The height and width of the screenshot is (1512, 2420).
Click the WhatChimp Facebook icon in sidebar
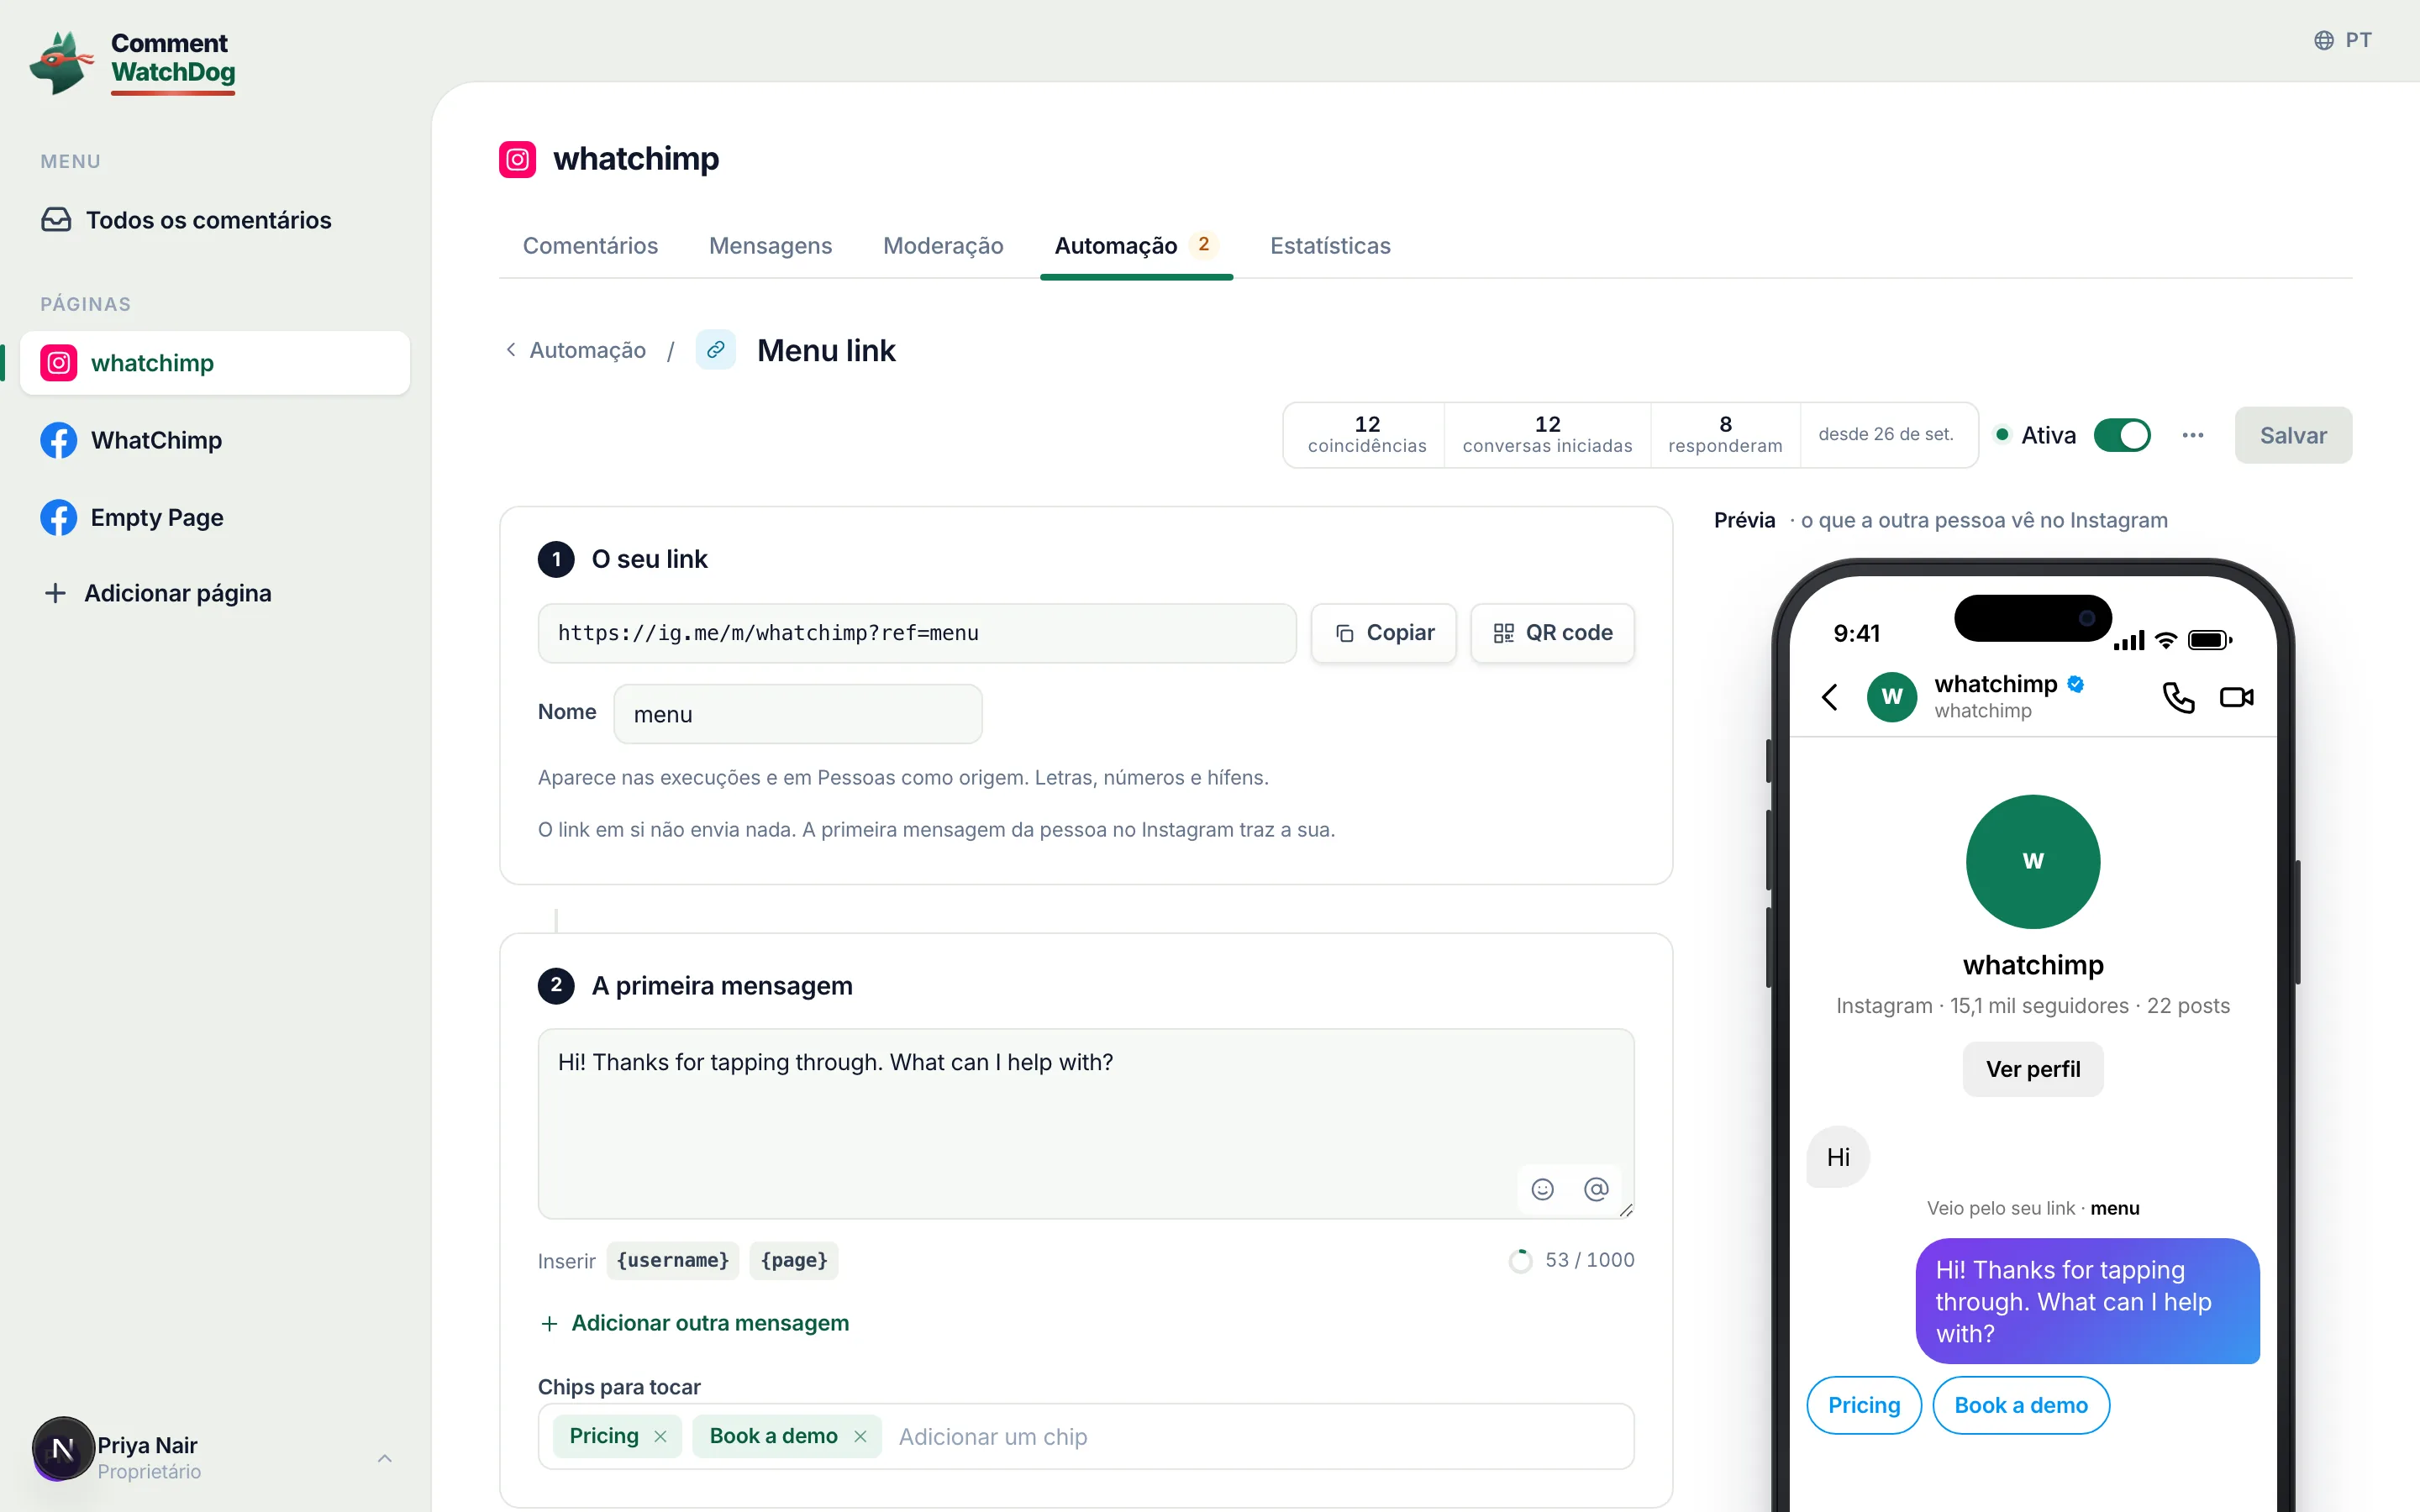coord(59,440)
